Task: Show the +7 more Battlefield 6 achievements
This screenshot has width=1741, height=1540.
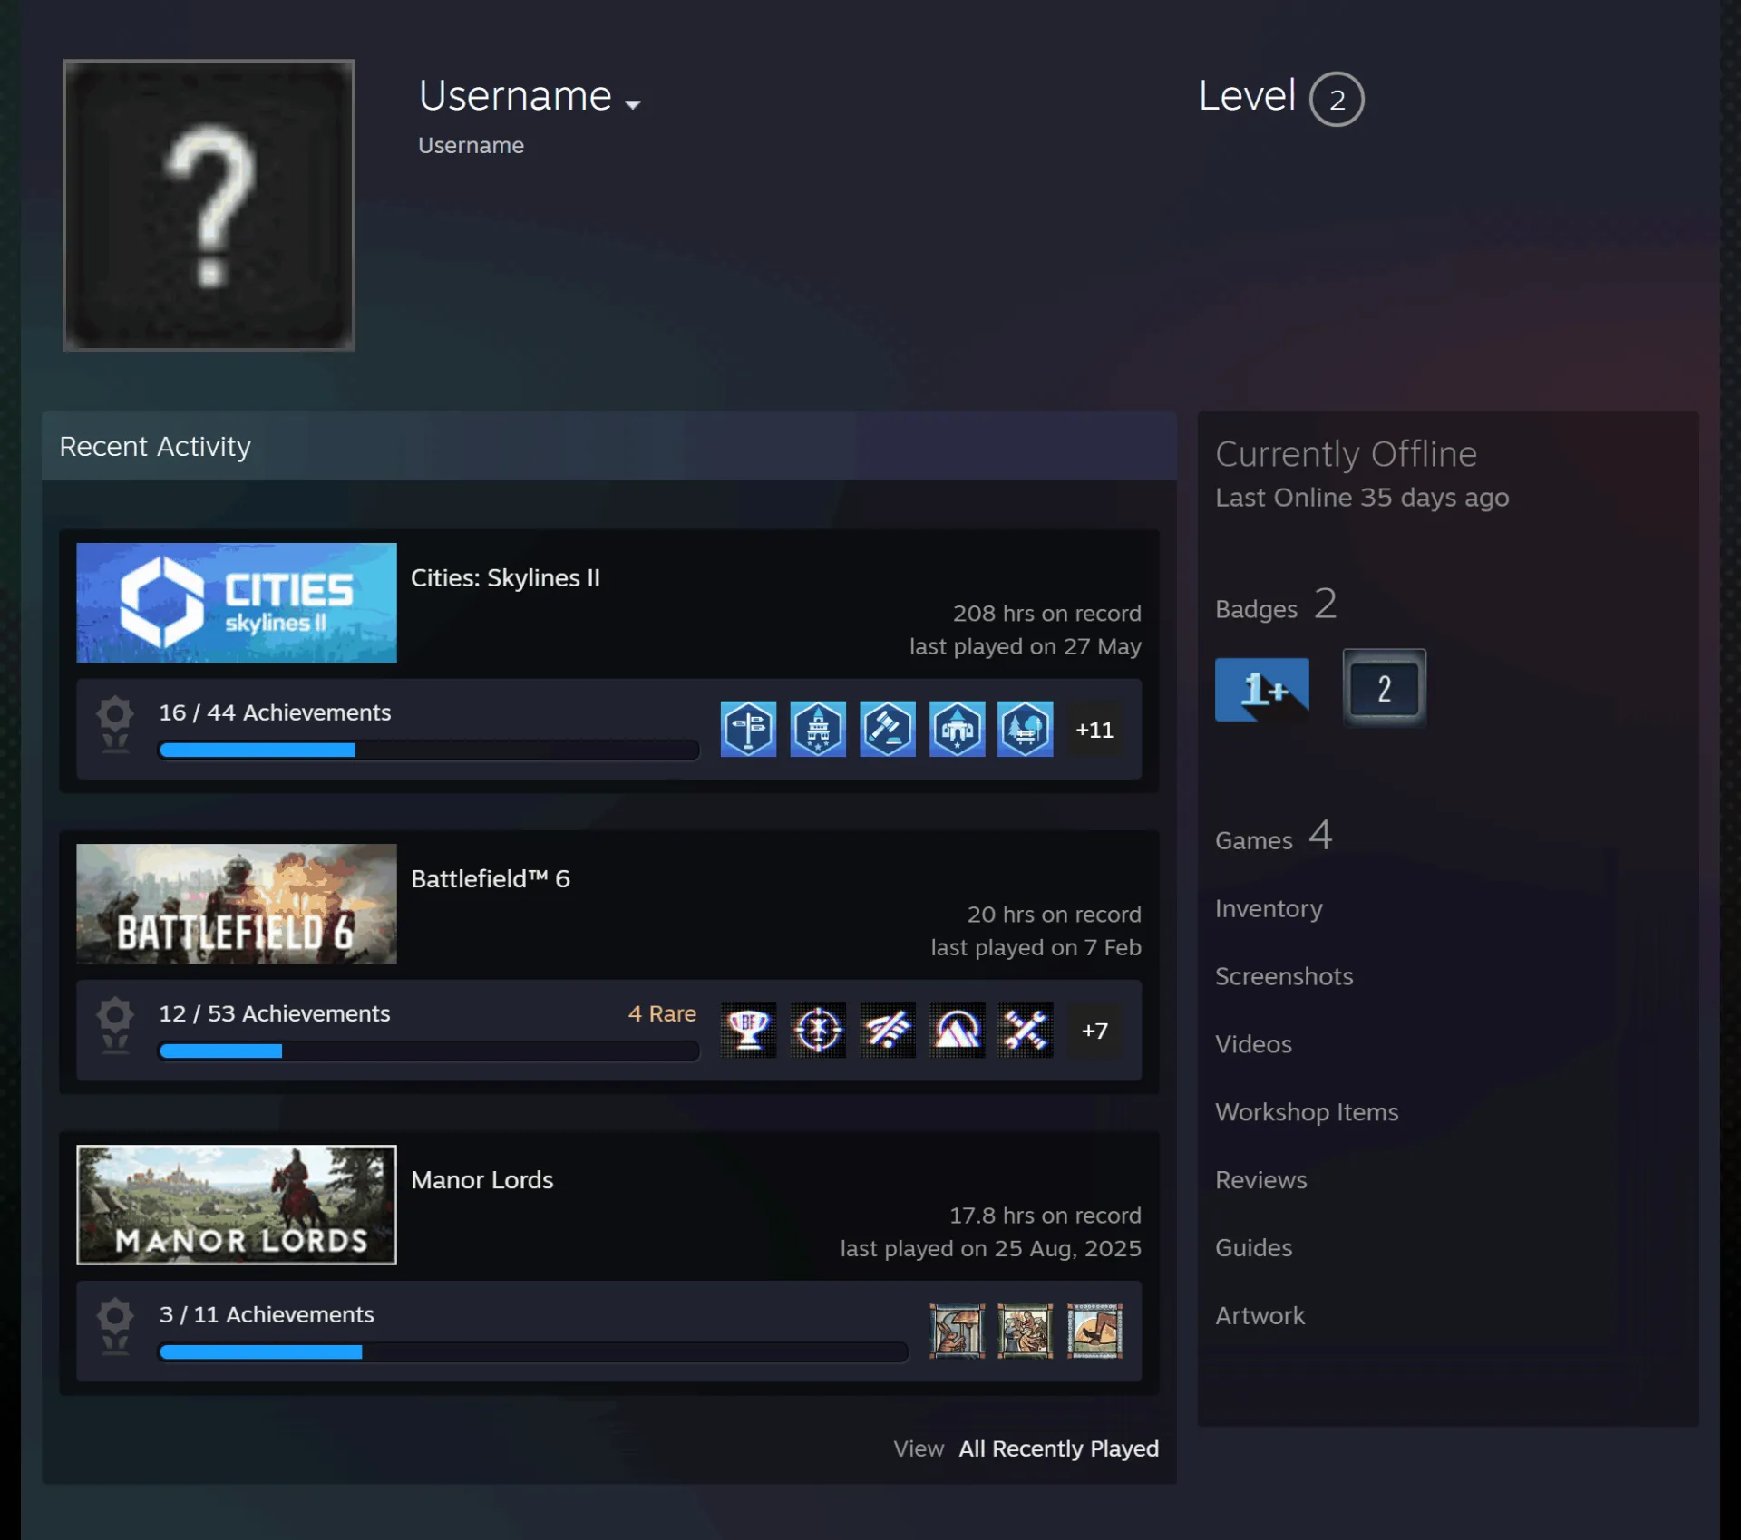Action: coord(1094,1030)
